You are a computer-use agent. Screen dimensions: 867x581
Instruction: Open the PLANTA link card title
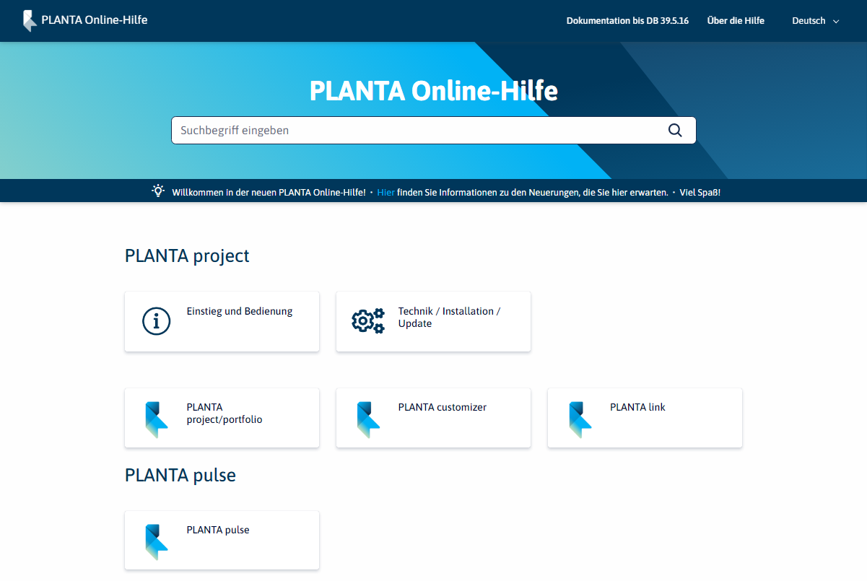click(637, 407)
